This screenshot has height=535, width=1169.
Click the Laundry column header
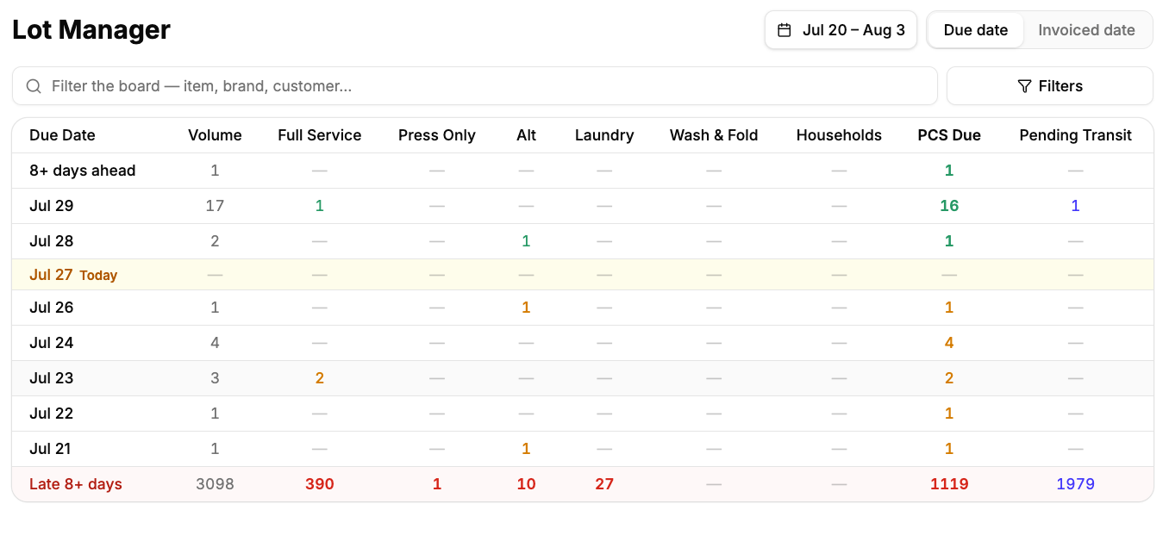pyautogui.click(x=604, y=135)
